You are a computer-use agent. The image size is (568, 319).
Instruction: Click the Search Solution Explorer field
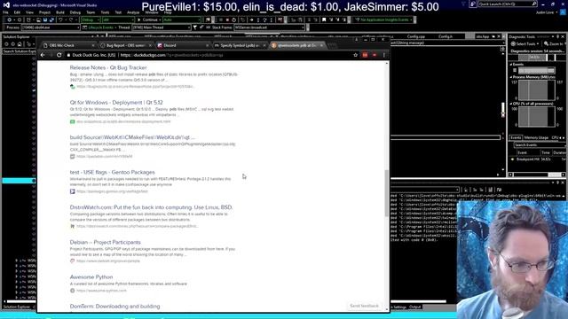[x=19, y=51]
